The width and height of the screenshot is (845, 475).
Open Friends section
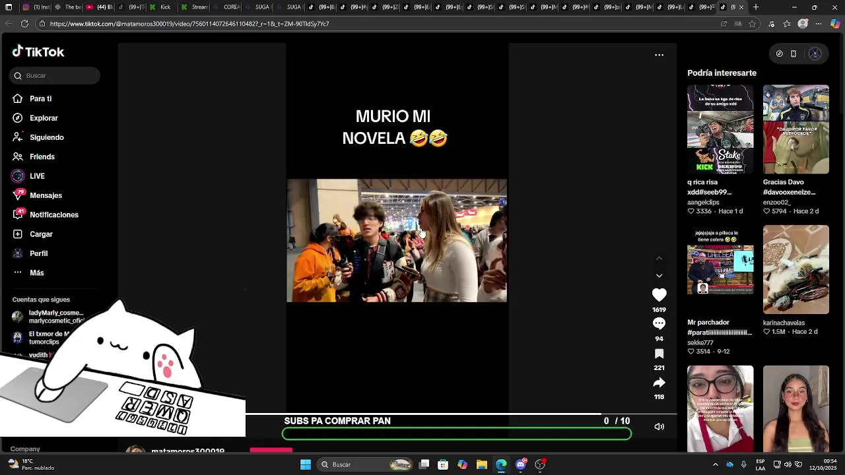coord(42,156)
